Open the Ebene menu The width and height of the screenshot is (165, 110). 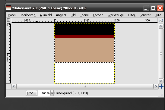tap(84, 15)
